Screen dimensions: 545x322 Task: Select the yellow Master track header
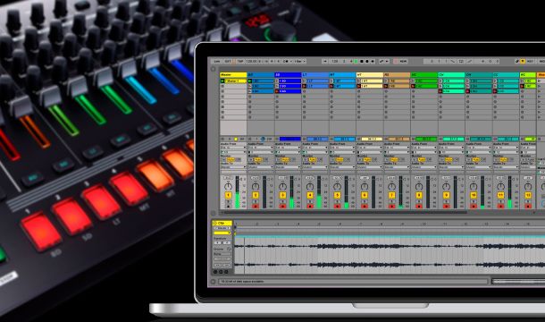point(233,75)
